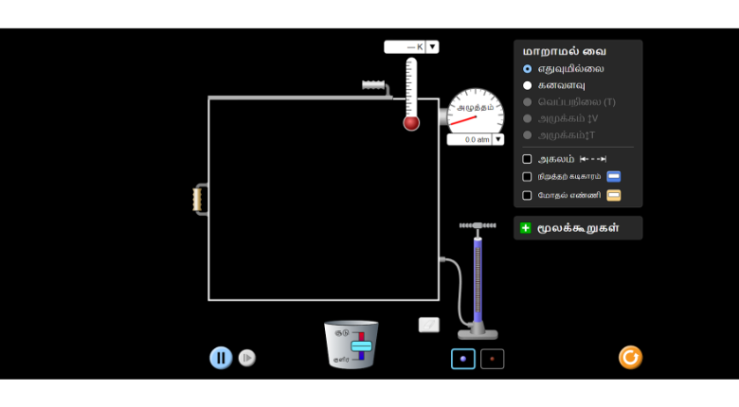Screen dimensions: 739x407
Task: Click the eraser button near the pump
Action: tap(428, 325)
